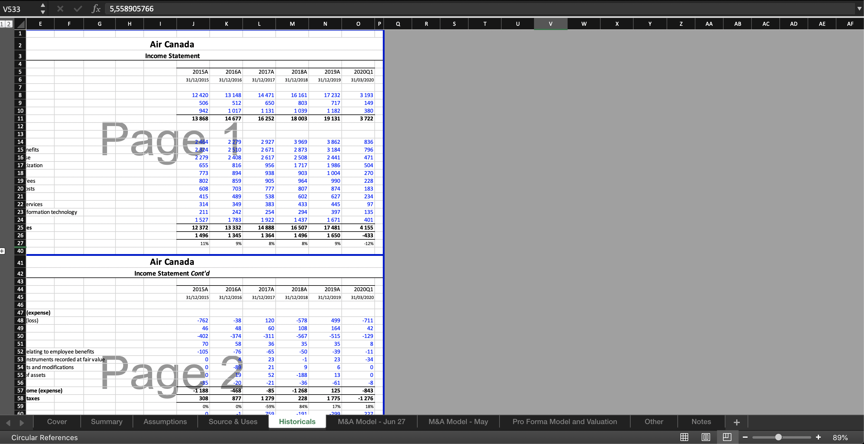Click the 31/12/2017 date in row 6

263,80
